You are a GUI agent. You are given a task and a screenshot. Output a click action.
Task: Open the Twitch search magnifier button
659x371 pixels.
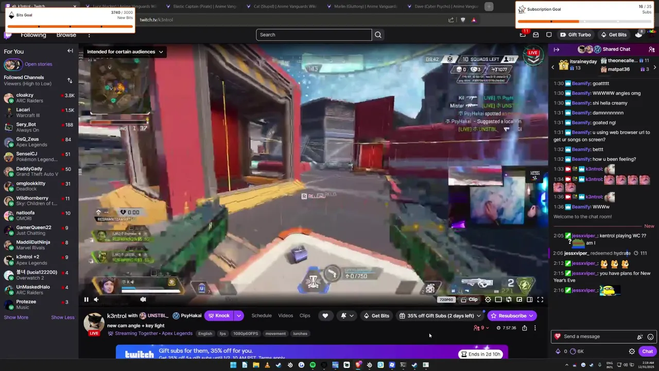[x=378, y=35]
